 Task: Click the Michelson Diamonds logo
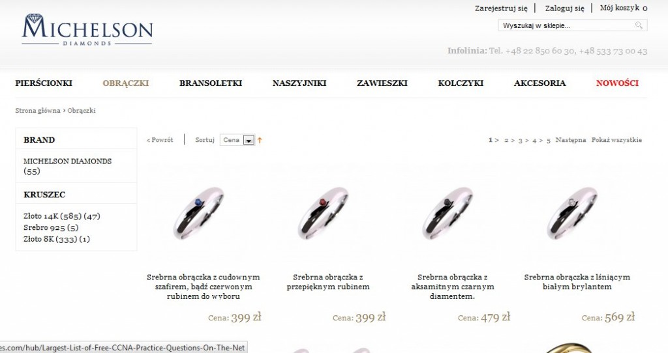click(x=87, y=30)
